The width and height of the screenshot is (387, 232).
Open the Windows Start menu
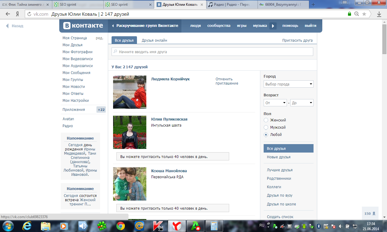[8, 226]
